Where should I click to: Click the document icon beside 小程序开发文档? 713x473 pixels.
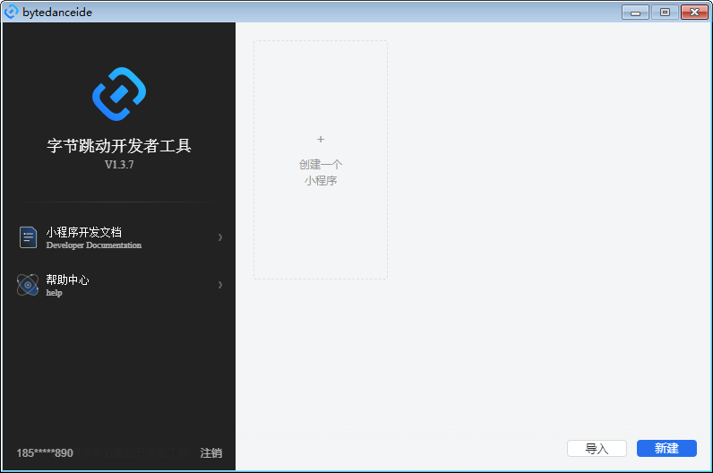(x=29, y=237)
